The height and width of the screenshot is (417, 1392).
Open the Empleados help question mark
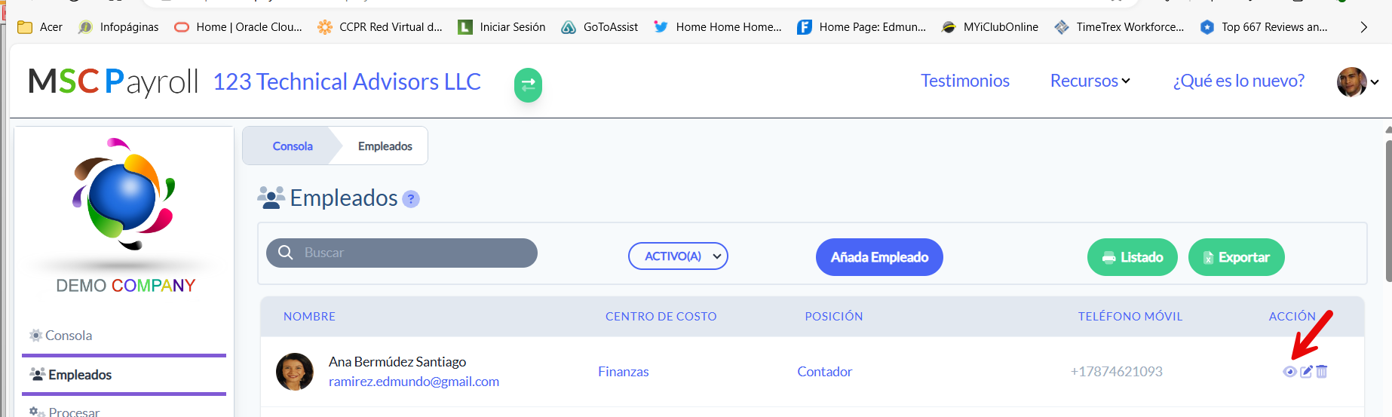click(411, 199)
